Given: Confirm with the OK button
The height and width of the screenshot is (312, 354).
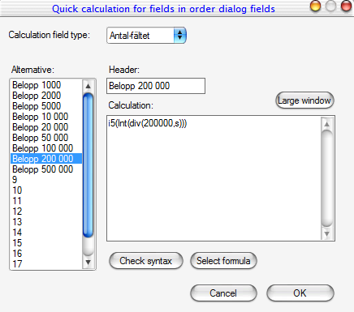Looking at the screenshot, I should coord(300,293).
